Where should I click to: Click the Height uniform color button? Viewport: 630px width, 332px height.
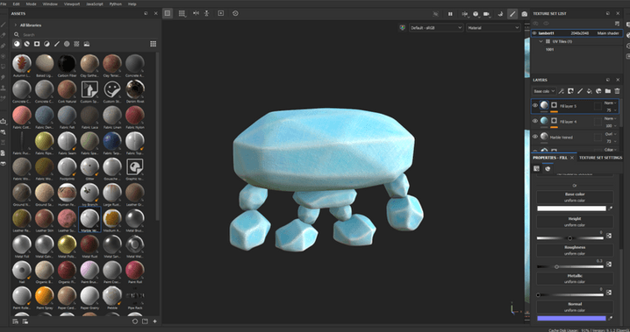(575, 222)
